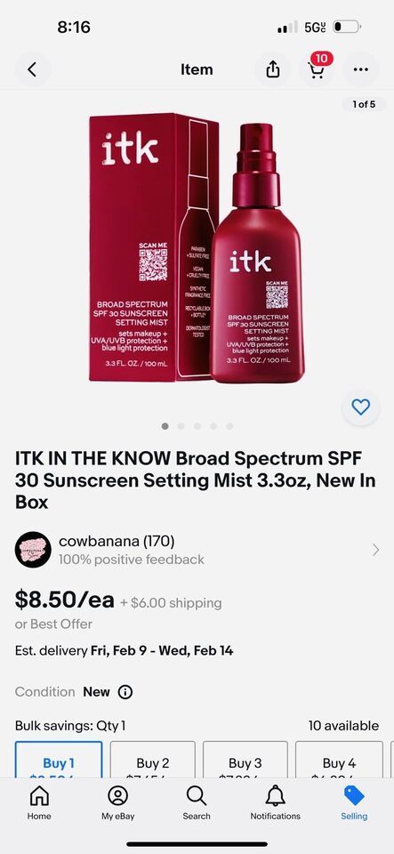Add item to watchlist with heart icon

coord(361,407)
